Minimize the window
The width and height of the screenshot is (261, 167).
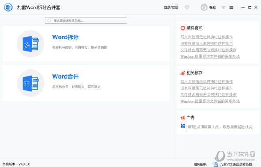243,7
